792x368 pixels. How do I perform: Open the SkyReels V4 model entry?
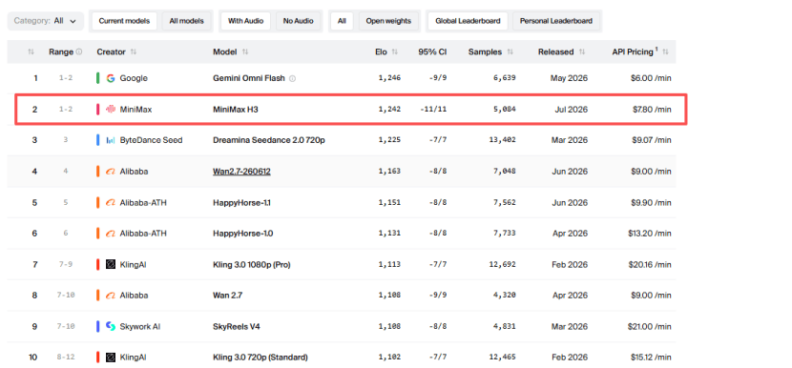pyautogui.click(x=237, y=327)
